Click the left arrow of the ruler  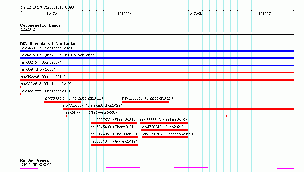21,11
